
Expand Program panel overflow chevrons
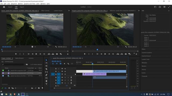click(x=139, y=11)
